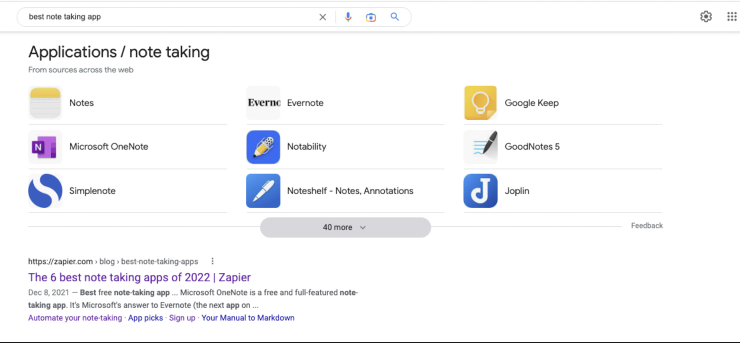Open the settings gear icon
This screenshot has height=343, width=740.
point(706,17)
